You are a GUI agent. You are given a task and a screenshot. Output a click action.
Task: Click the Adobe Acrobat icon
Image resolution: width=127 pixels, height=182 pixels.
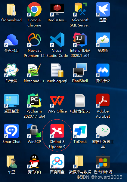pyautogui.click(x=103, y=100)
